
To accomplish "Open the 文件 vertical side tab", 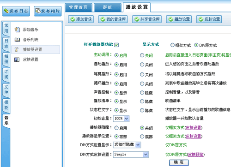I will (x=6, y=90).
